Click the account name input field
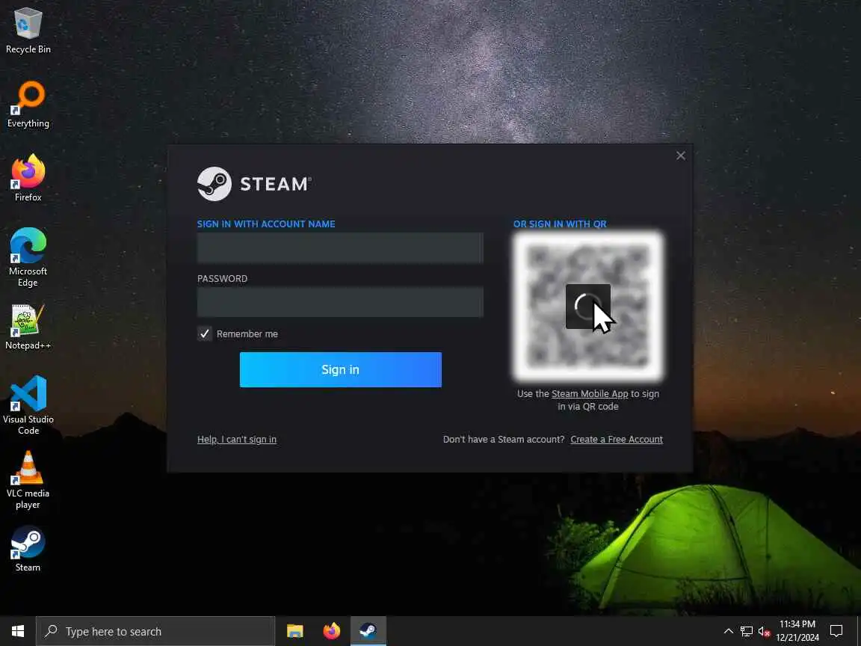This screenshot has height=646, width=861. point(341,247)
